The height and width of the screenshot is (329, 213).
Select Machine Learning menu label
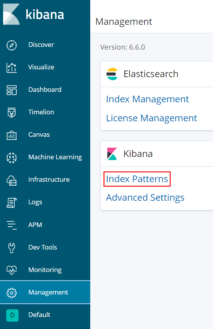click(x=55, y=157)
